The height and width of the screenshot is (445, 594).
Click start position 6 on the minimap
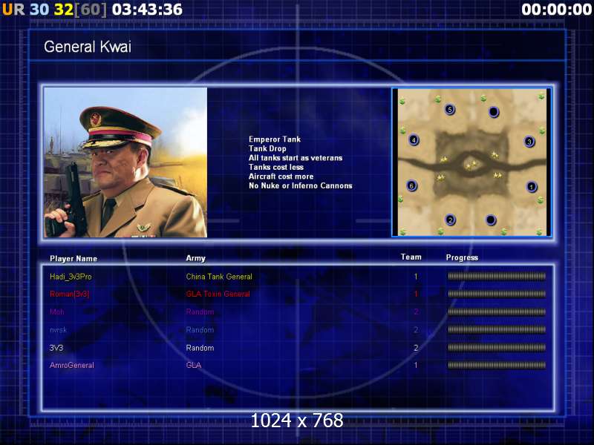[411, 186]
